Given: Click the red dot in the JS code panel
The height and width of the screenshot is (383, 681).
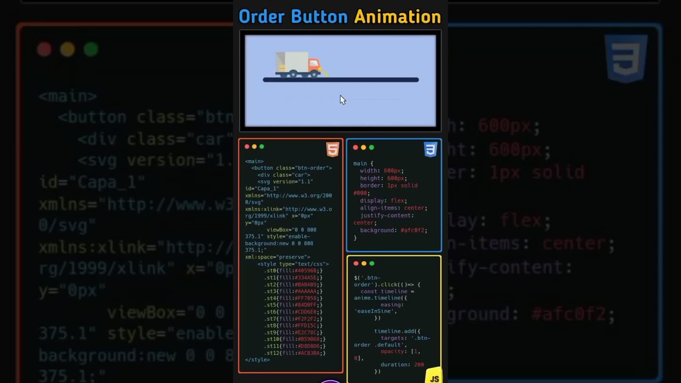Looking at the screenshot, I should pos(356,263).
